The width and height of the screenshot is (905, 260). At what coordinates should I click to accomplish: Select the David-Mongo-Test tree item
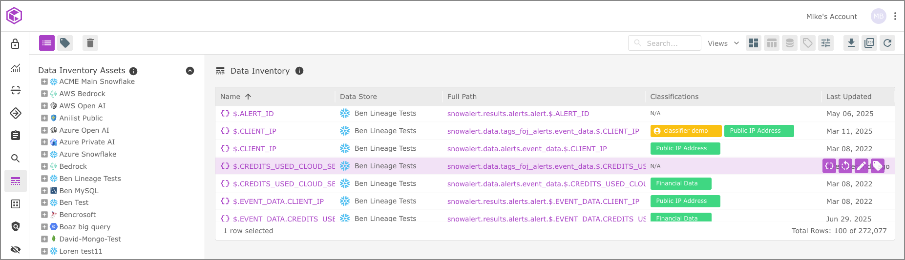click(x=90, y=239)
